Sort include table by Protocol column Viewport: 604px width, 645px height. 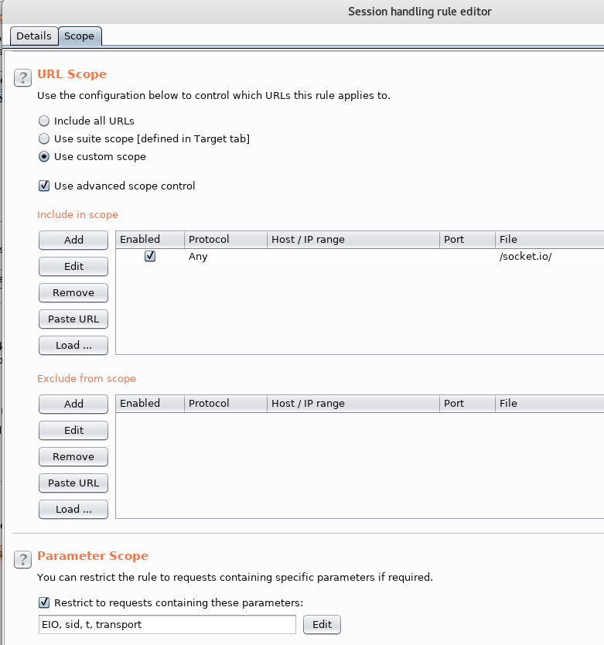point(226,240)
